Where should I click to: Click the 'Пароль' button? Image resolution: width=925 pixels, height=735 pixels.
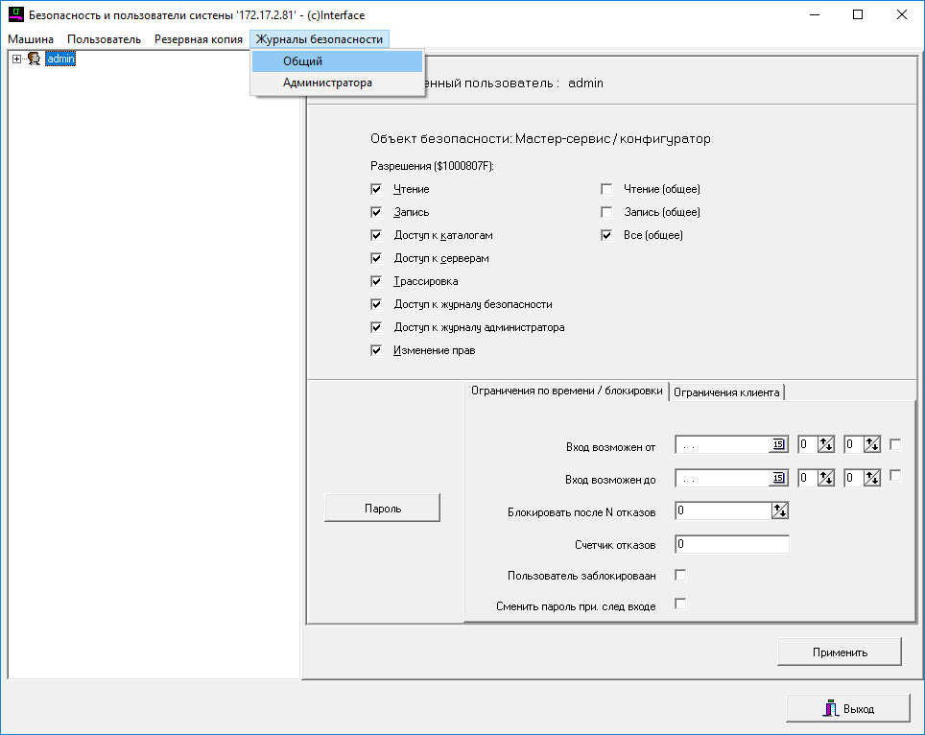click(382, 508)
